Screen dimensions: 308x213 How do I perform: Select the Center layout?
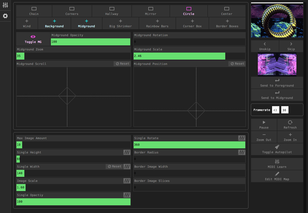point(227,11)
